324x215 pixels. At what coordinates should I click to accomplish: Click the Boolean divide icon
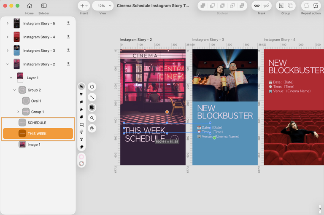click(x=242, y=6)
